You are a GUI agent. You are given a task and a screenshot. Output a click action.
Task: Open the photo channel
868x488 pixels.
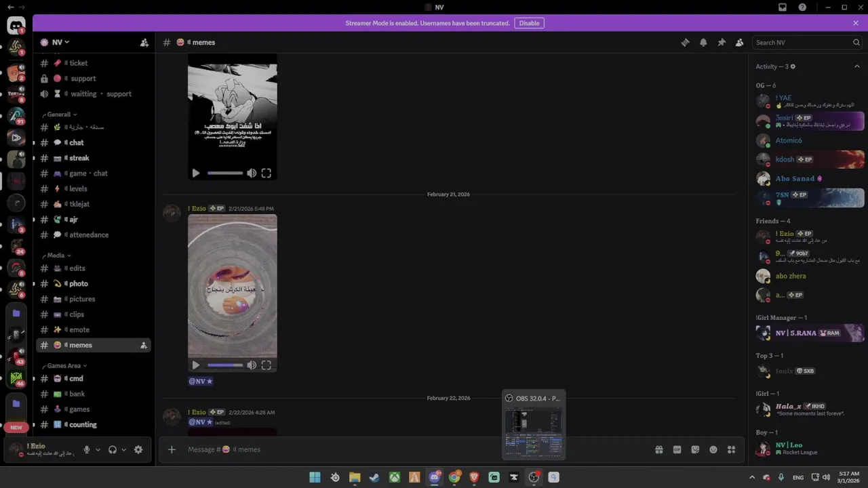94,283
